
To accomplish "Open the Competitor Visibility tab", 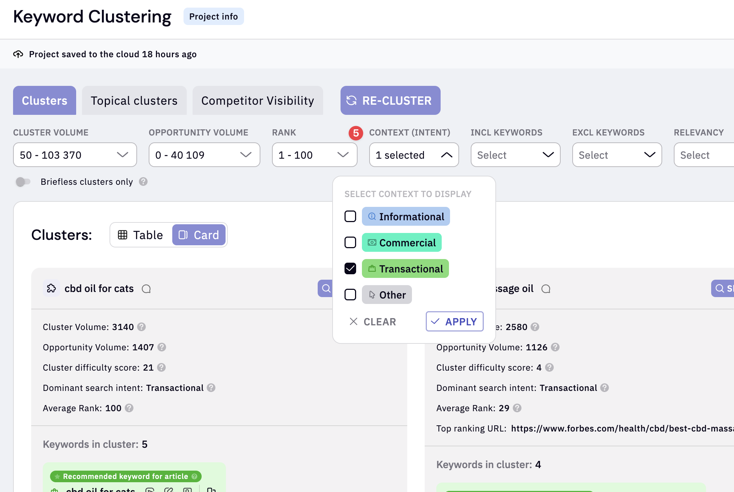I will 257,100.
